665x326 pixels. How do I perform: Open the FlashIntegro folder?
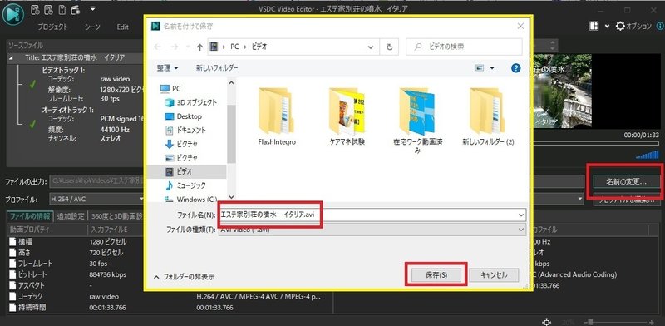coord(277,116)
